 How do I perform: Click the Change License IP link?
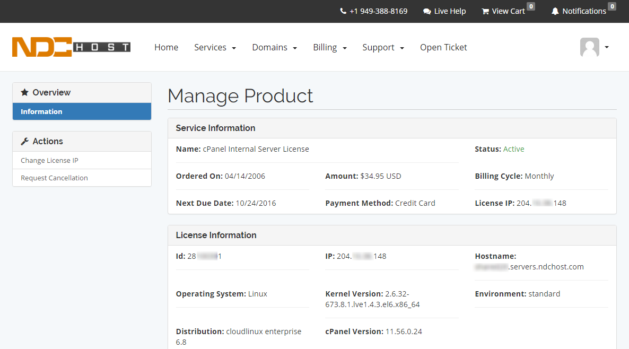coord(49,160)
